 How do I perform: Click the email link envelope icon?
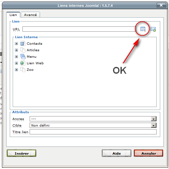[153, 29]
